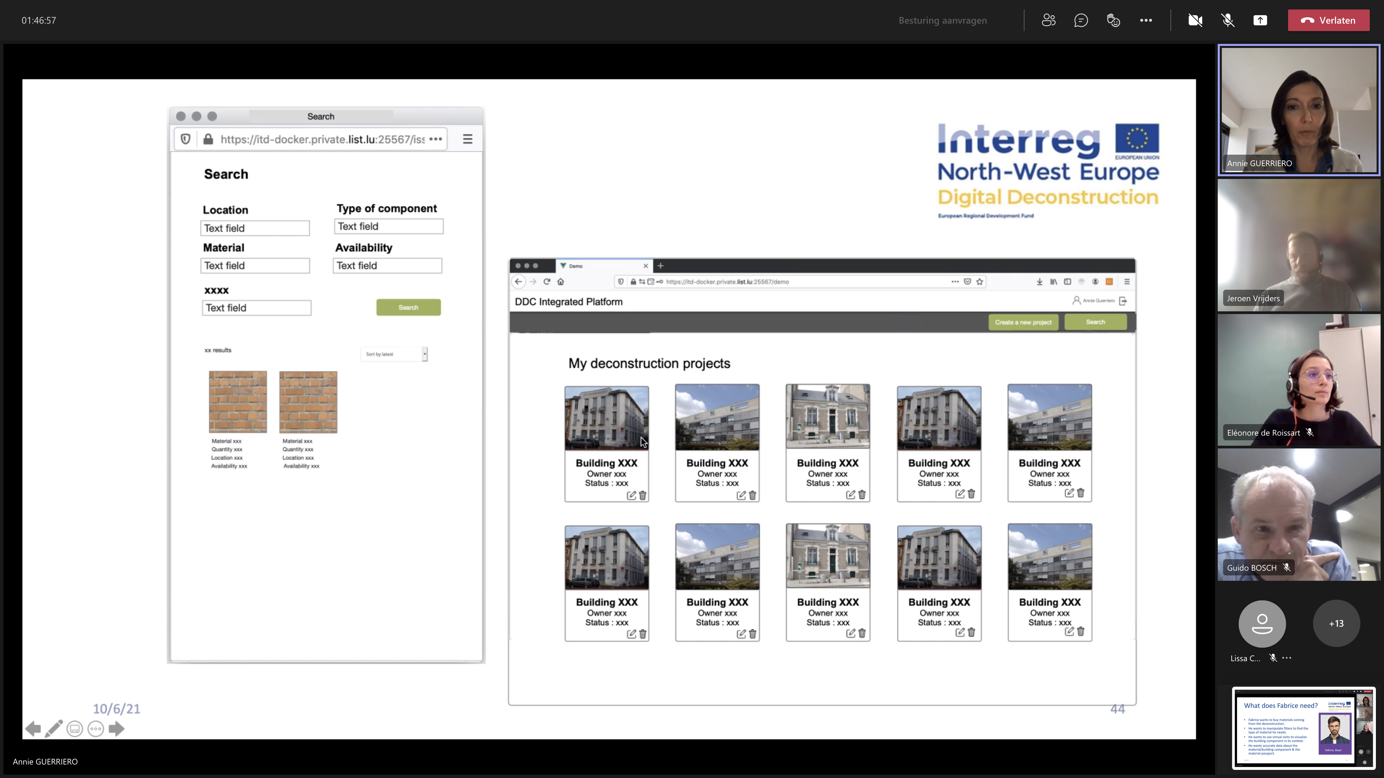Select Annie GUERRIERO's video tile
The image size is (1384, 778).
(x=1298, y=110)
